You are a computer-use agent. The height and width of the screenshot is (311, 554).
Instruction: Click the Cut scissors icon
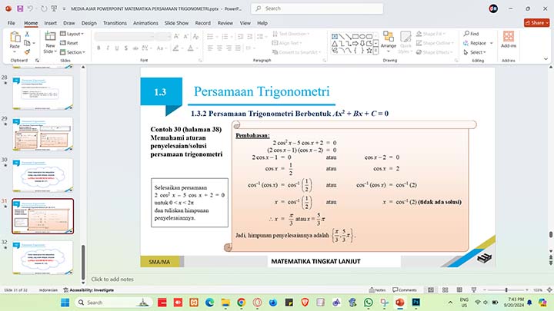pos(27,34)
